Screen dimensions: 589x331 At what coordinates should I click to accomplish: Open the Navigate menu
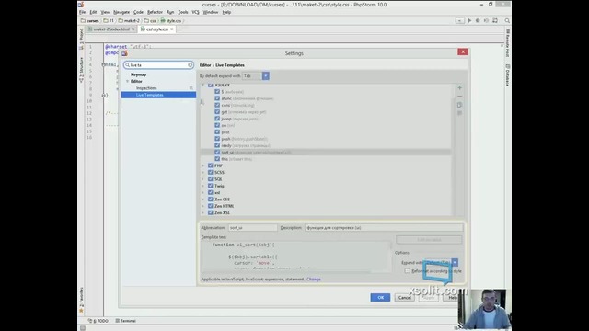click(121, 12)
